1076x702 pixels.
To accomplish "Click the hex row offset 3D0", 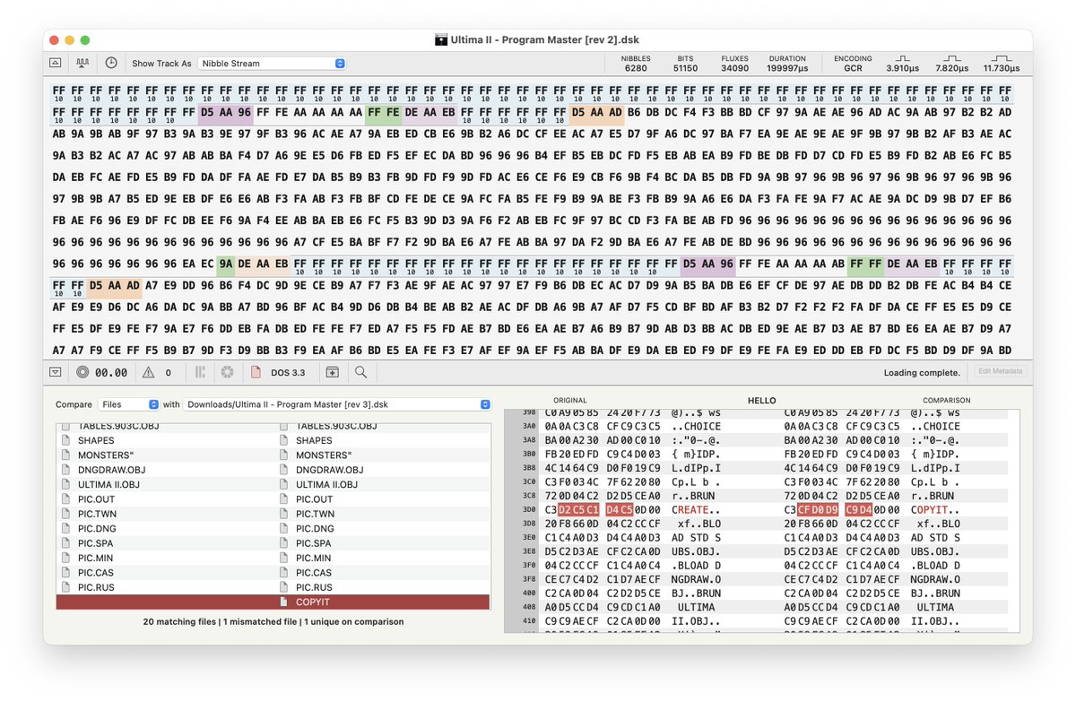I will tap(527, 509).
